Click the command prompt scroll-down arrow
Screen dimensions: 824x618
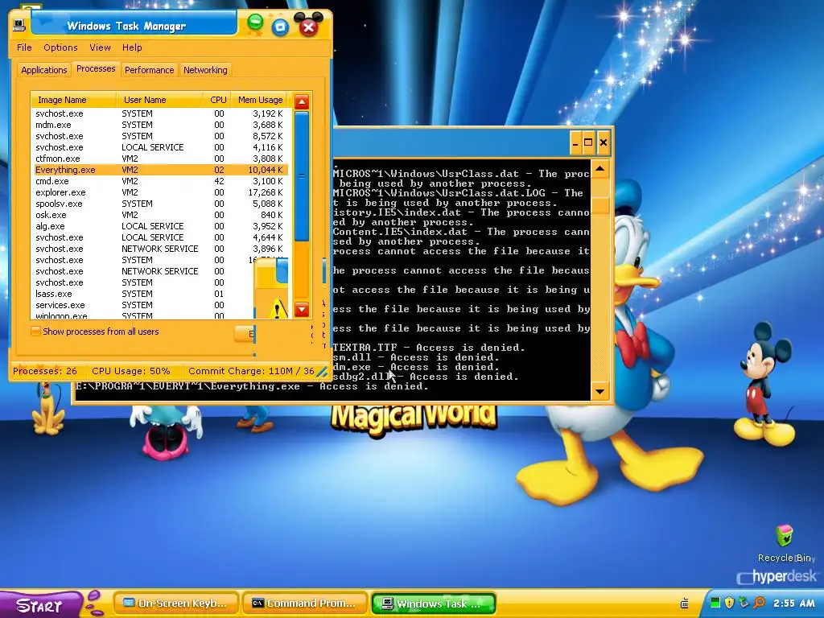[600, 391]
